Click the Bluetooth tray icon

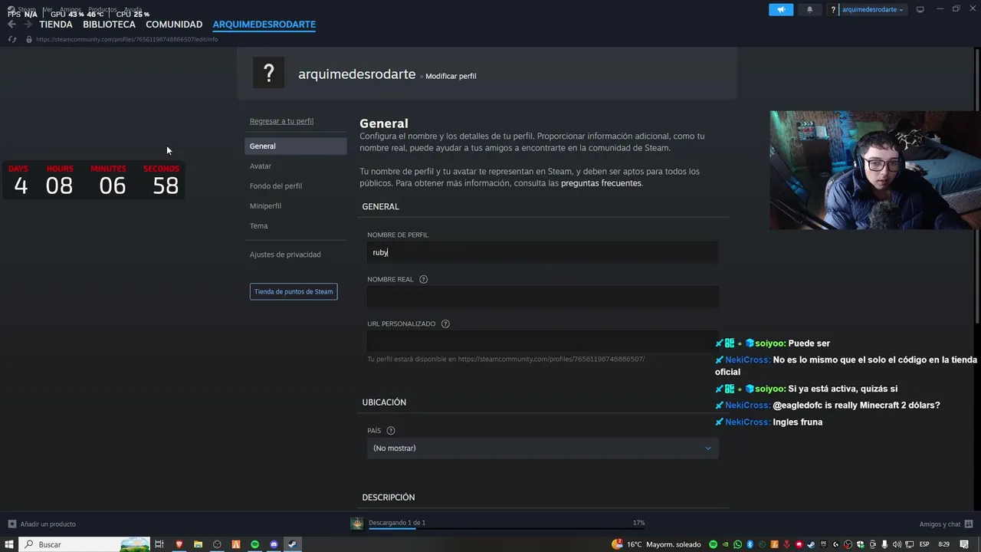pyautogui.click(x=750, y=544)
